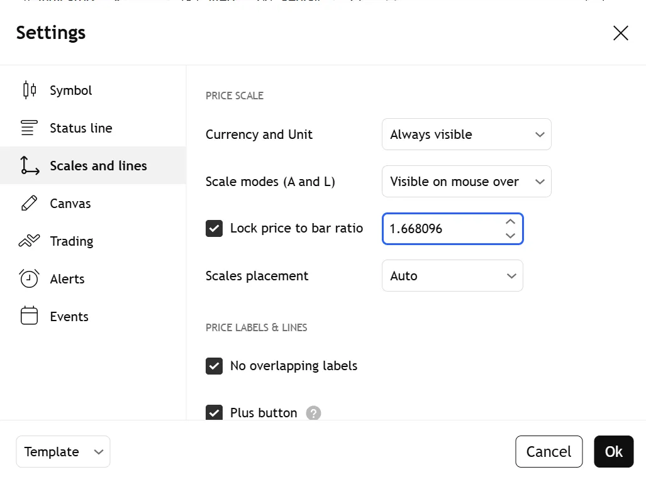Image resolution: width=646 pixels, height=477 pixels.
Task: Click the Scales and lines axis icon
Action: [x=30, y=166]
